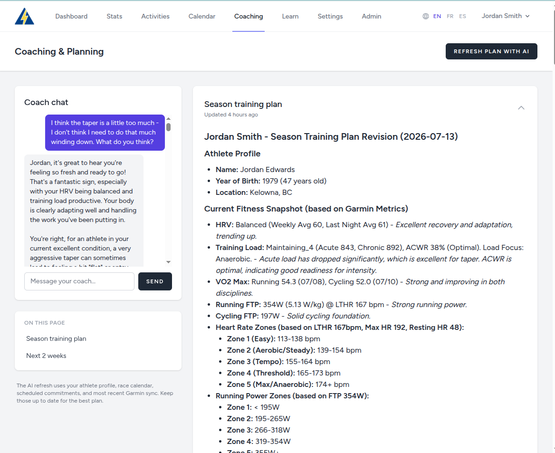The image size is (555, 453).
Task: Click the 'Updated 4 hours ago' text
Action: pos(231,115)
